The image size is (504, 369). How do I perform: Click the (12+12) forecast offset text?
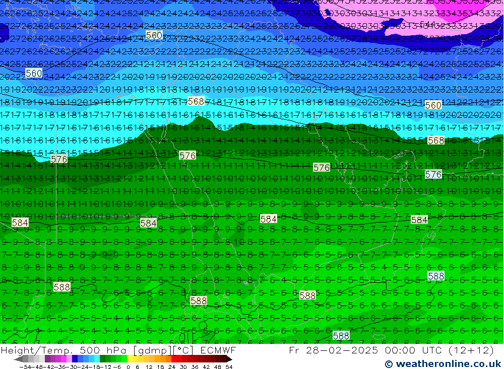tap(471, 350)
